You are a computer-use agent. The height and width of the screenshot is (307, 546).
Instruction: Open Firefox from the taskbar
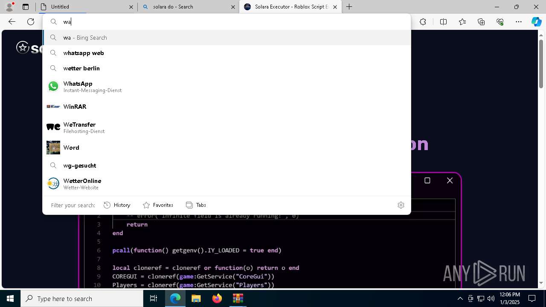217,298
